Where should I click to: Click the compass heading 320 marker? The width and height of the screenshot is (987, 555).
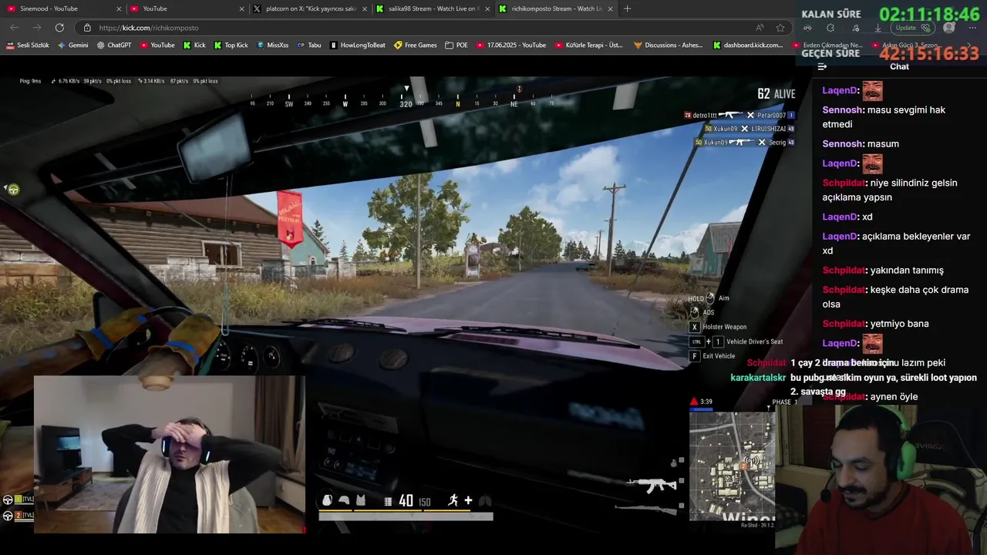406,103
